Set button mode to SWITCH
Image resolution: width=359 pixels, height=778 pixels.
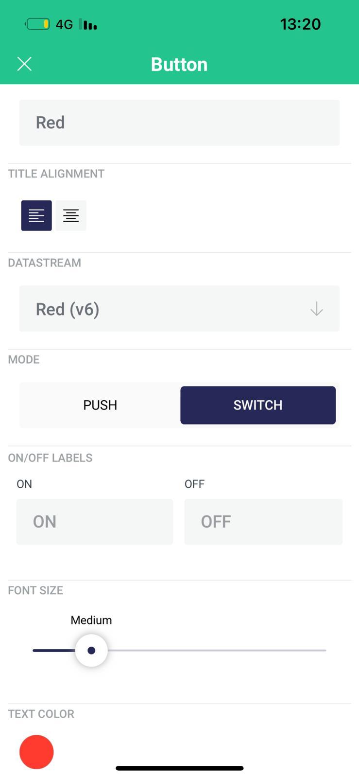pyautogui.click(x=258, y=405)
